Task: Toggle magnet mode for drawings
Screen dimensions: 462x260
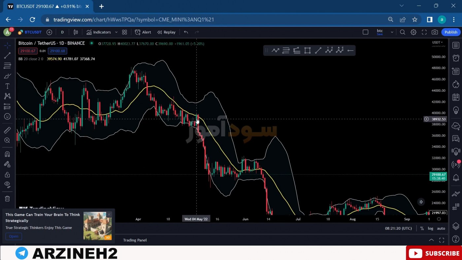Action: point(7,154)
